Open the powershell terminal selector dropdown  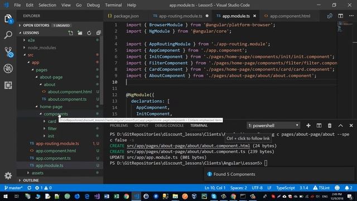273,126
